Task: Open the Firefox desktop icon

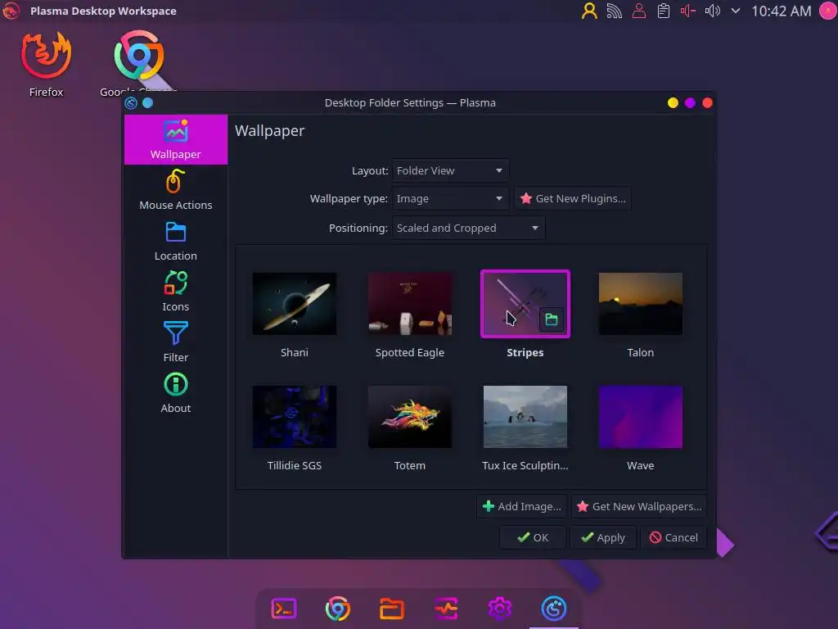Action: point(47,64)
